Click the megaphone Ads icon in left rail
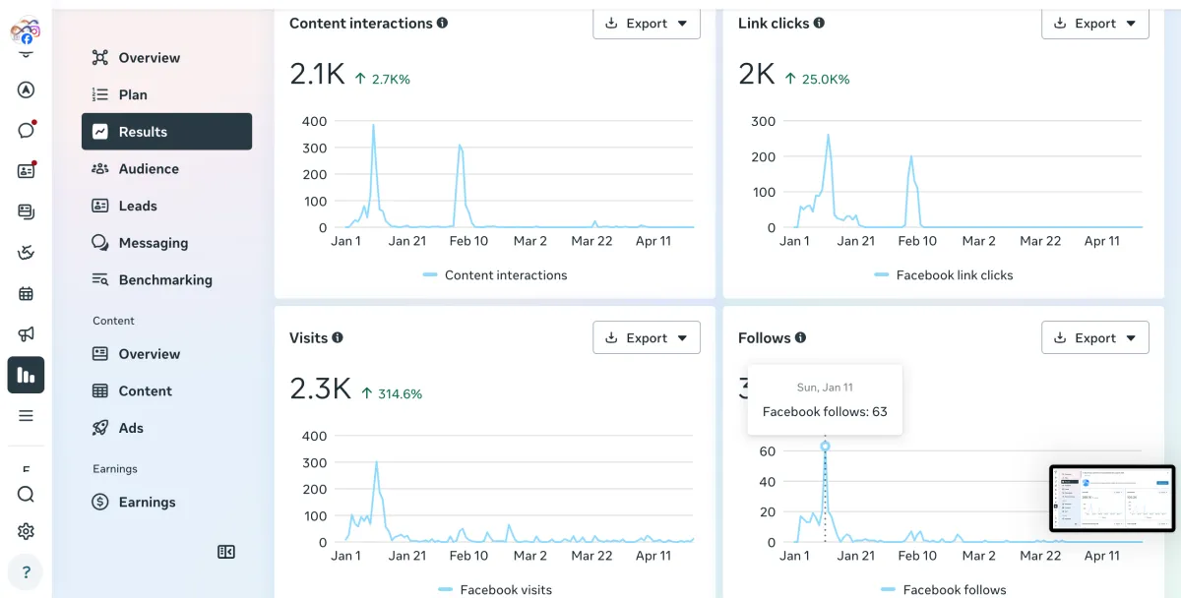 [x=27, y=334]
